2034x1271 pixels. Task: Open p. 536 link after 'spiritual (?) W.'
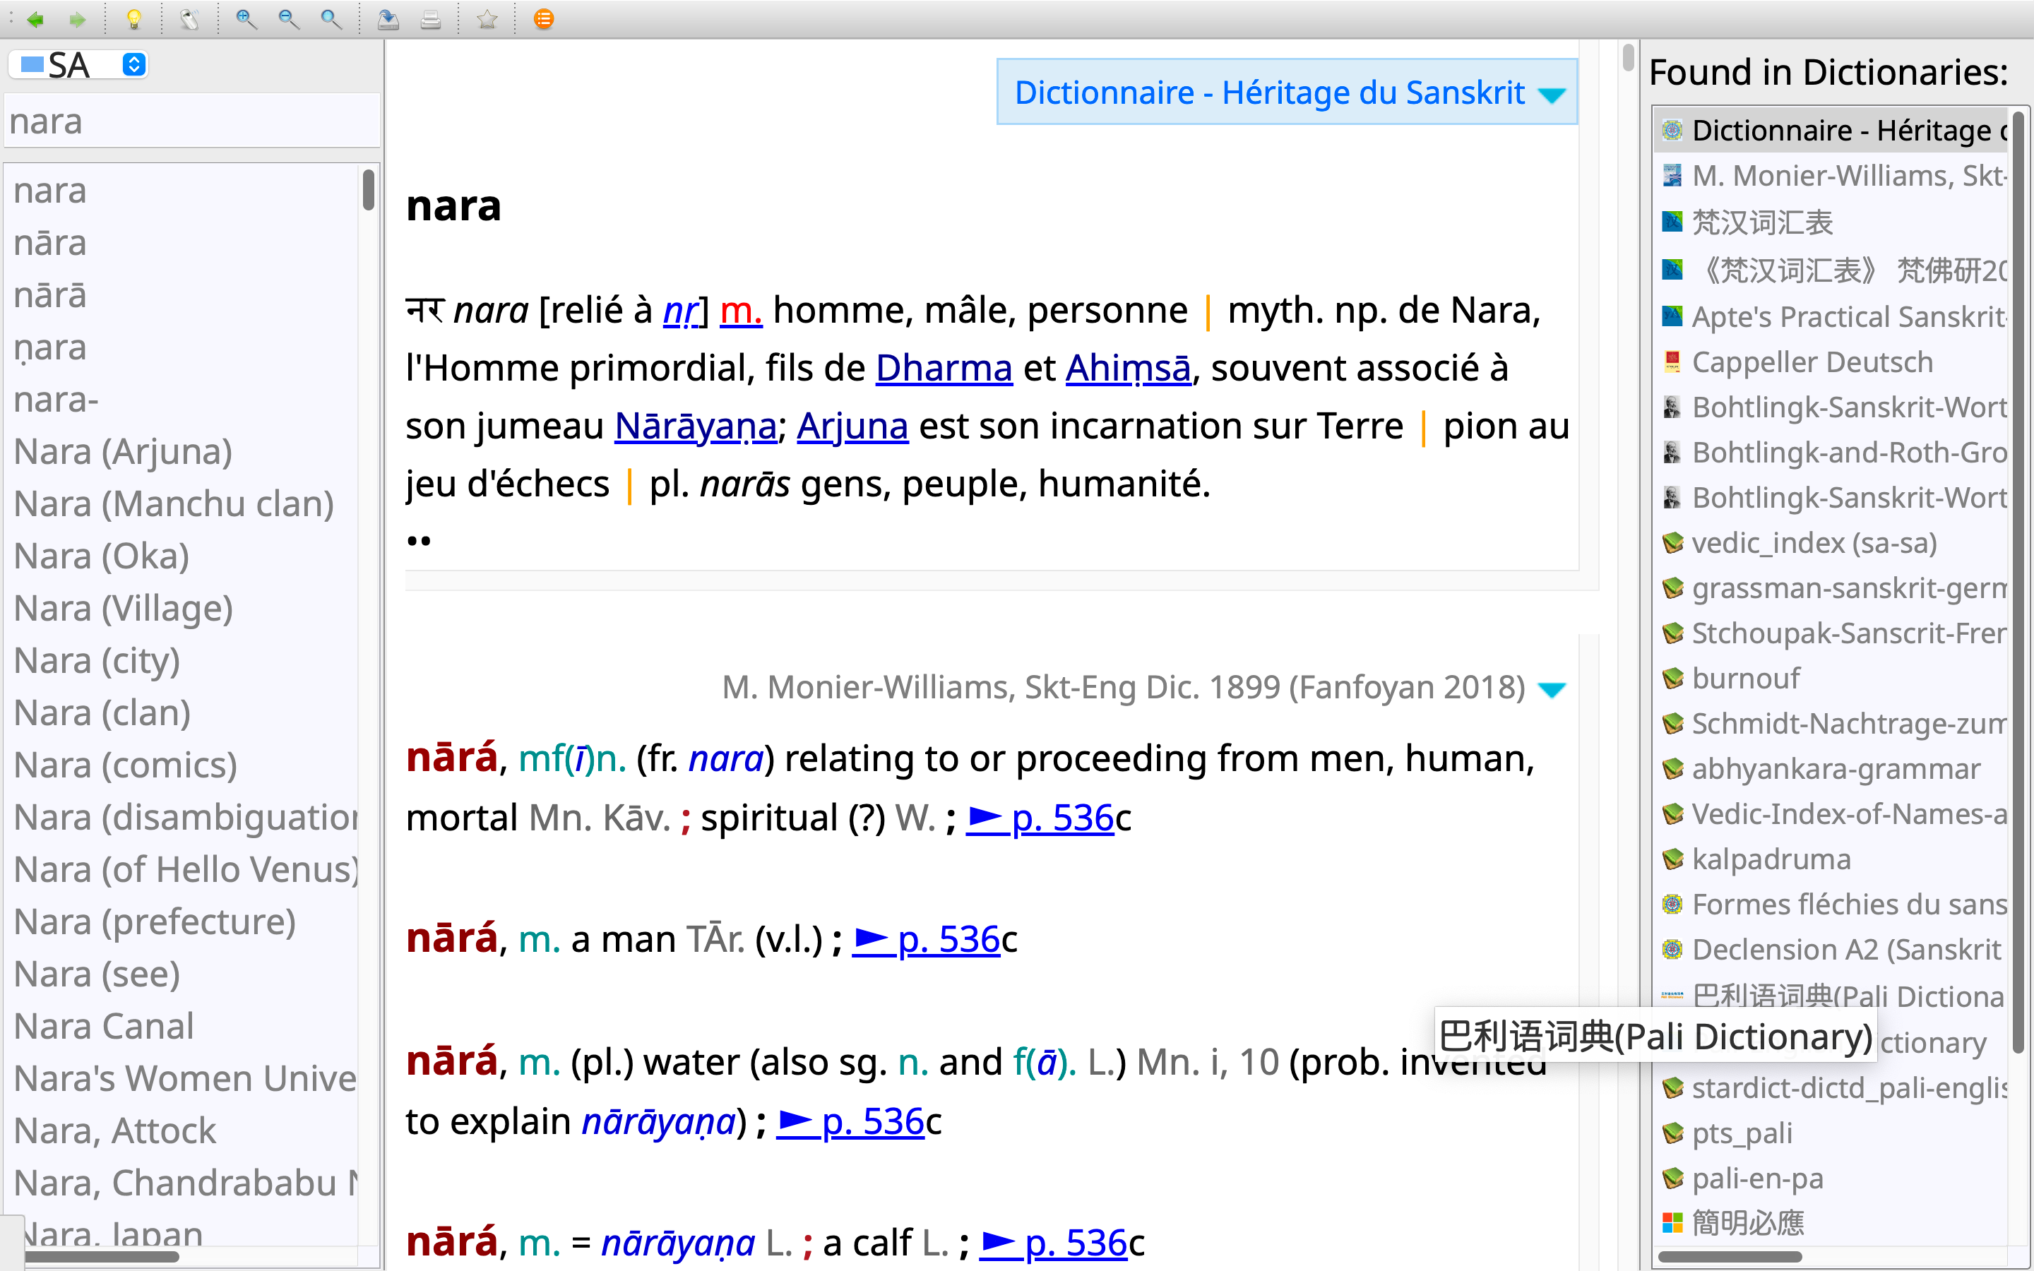point(1040,818)
